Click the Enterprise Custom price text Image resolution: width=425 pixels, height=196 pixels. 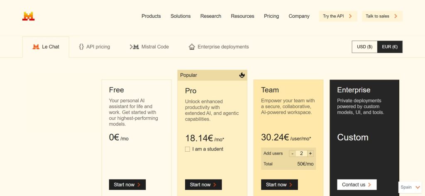[x=353, y=137]
